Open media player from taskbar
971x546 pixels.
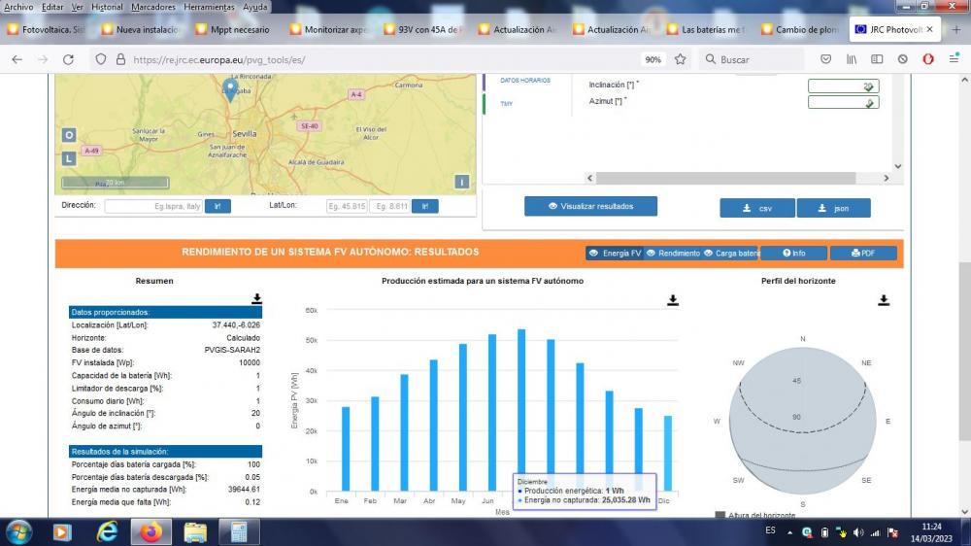coord(62,532)
